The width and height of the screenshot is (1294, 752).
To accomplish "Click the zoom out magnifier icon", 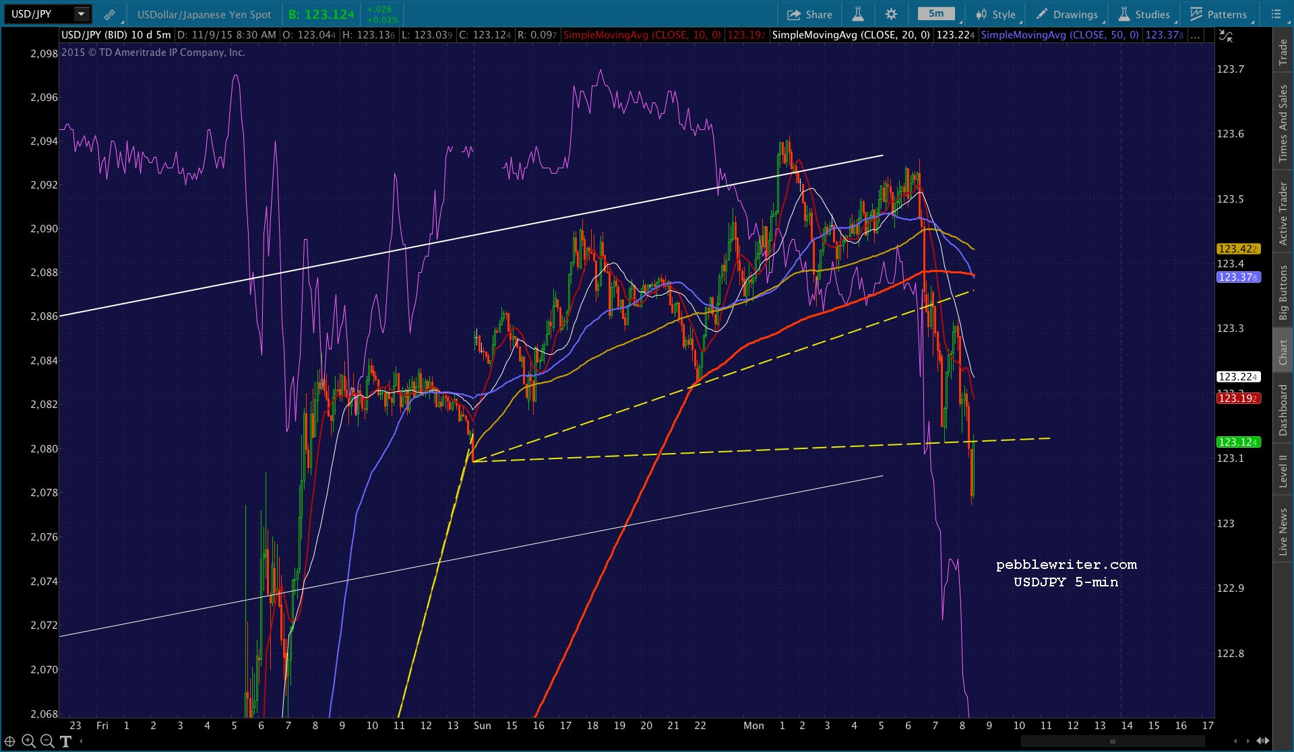I will (x=47, y=741).
